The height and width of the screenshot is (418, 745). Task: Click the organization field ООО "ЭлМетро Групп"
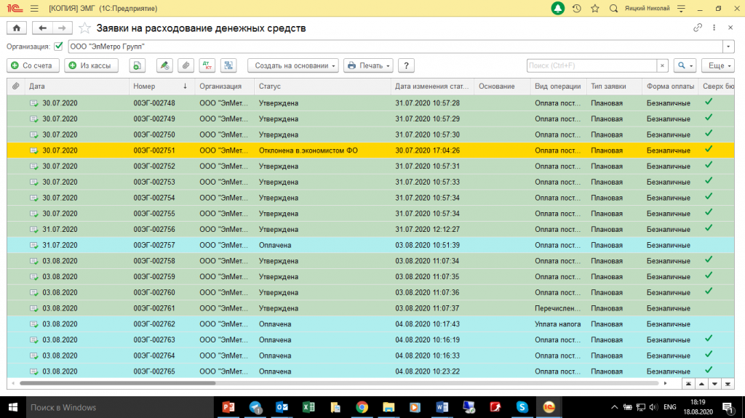point(395,47)
